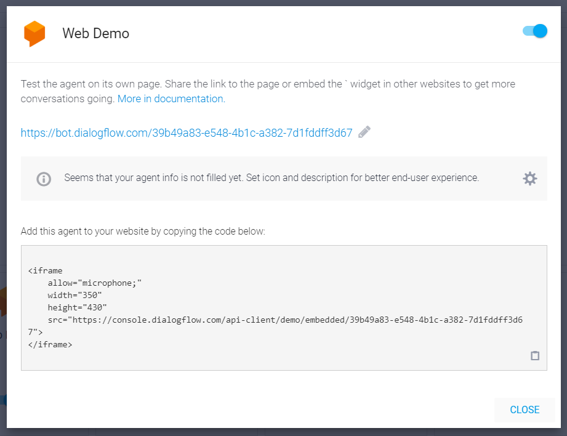Click the src URL line in embed code
567x436 pixels.
pos(285,320)
